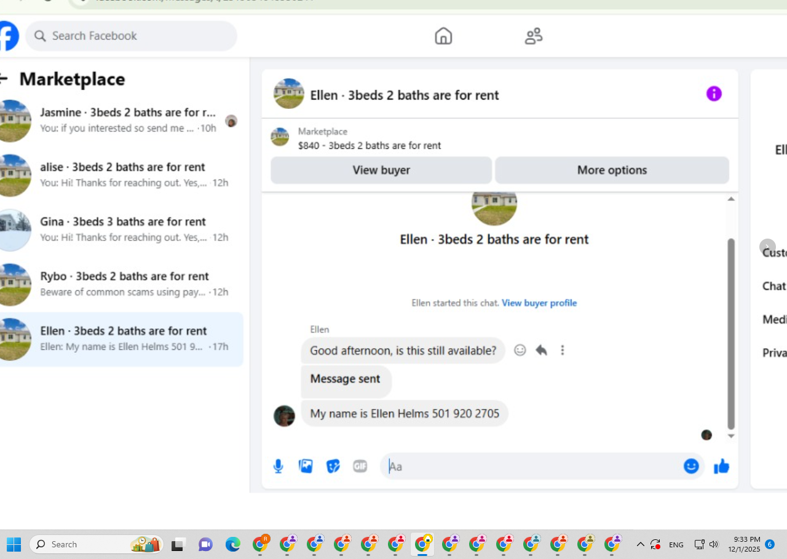
Task: Go to Facebook Home via the house icon
Action: point(443,36)
